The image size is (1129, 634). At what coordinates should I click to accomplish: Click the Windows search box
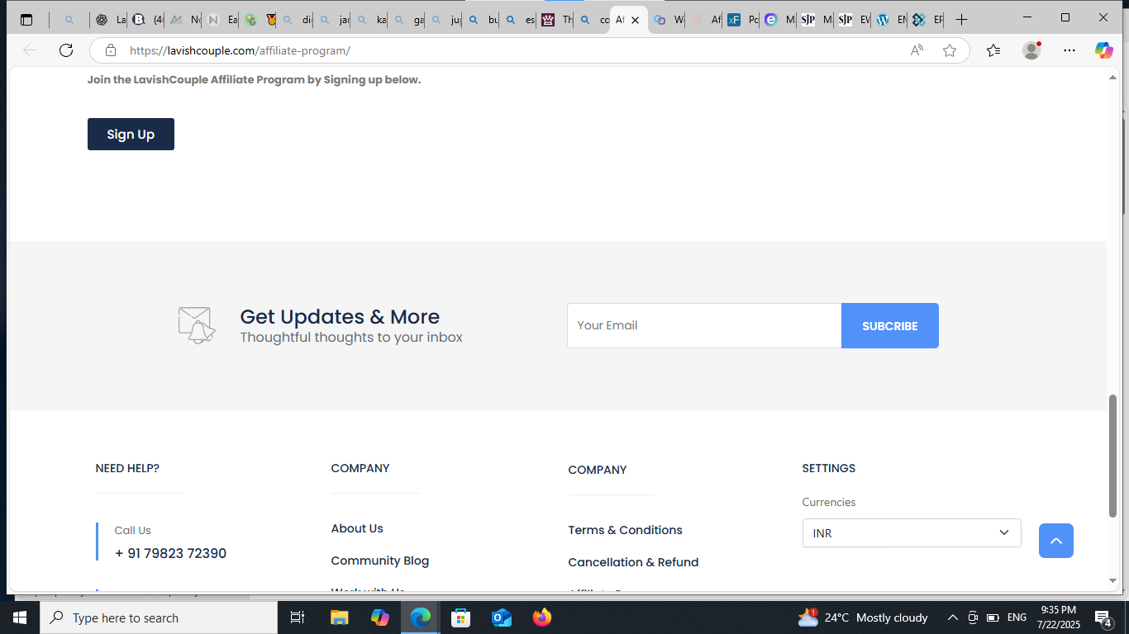(x=158, y=617)
